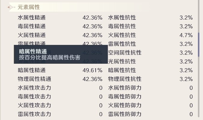This screenshot has width=203, height=120.
Task: Click the 毒属性防御力 stat label
Action: 125,97
